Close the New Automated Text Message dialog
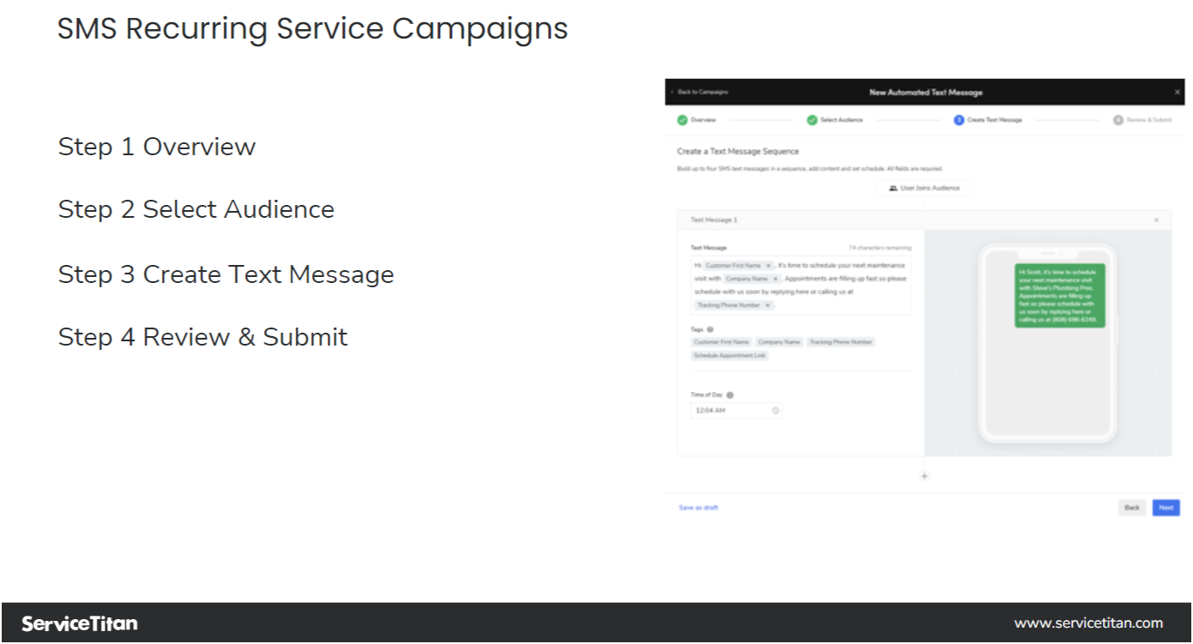Viewport: 1193px width, 644px height. point(1177,92)
